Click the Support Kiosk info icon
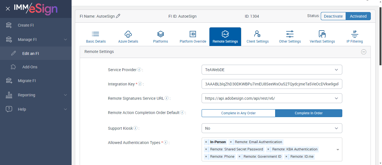 click(x=136, y=128)
